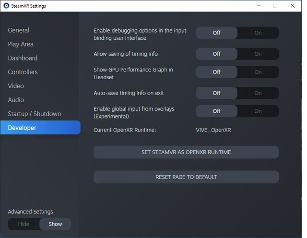Select the Video settings page
This screenshot has height=238, width=307.
tap(16, 86)
